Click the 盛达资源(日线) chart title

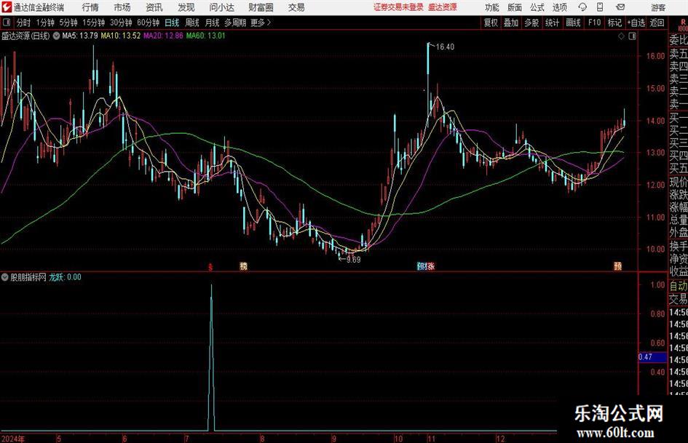pos(26,36)
